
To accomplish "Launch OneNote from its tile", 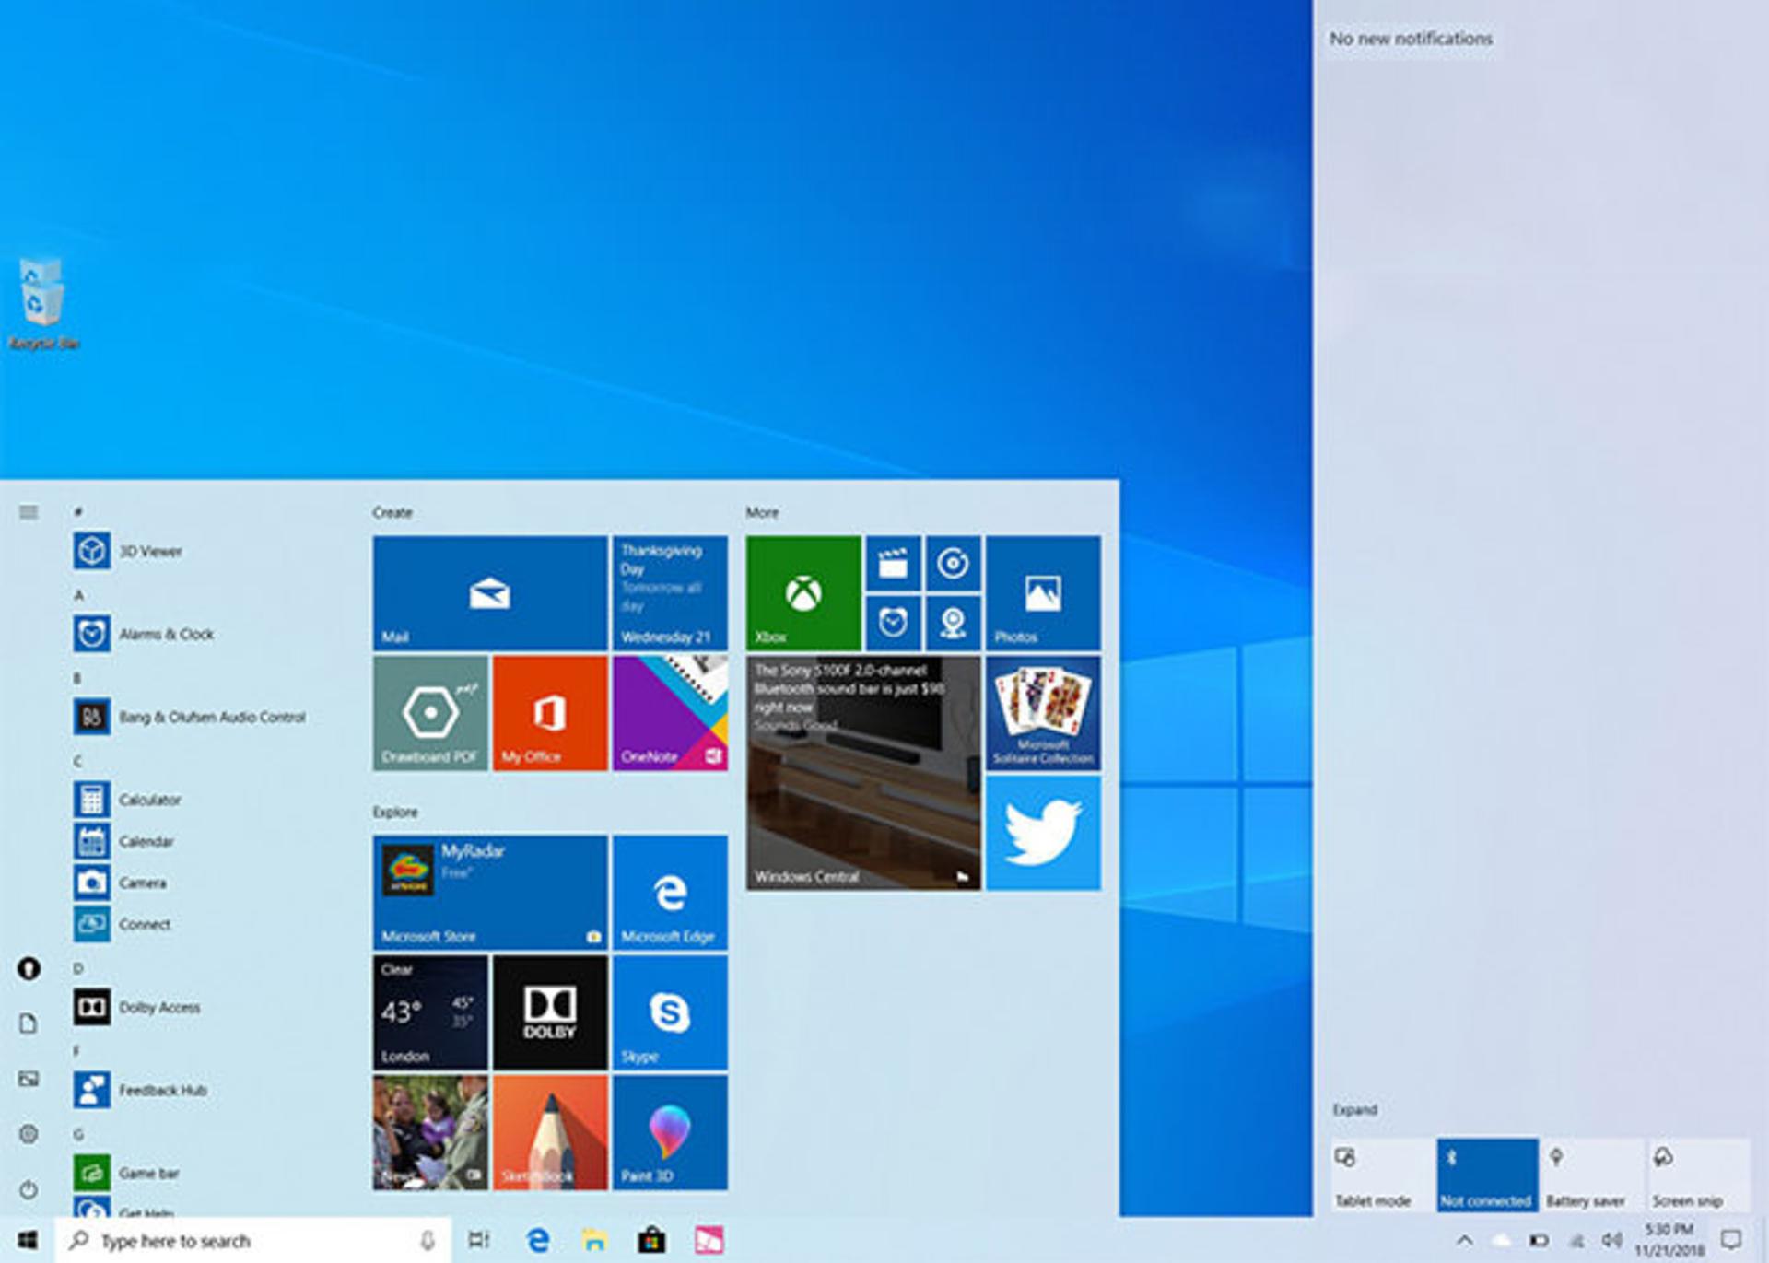I will coord(670,713).
